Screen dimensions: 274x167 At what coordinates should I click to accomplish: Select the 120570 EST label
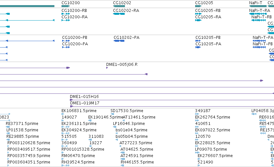point(203,136)
